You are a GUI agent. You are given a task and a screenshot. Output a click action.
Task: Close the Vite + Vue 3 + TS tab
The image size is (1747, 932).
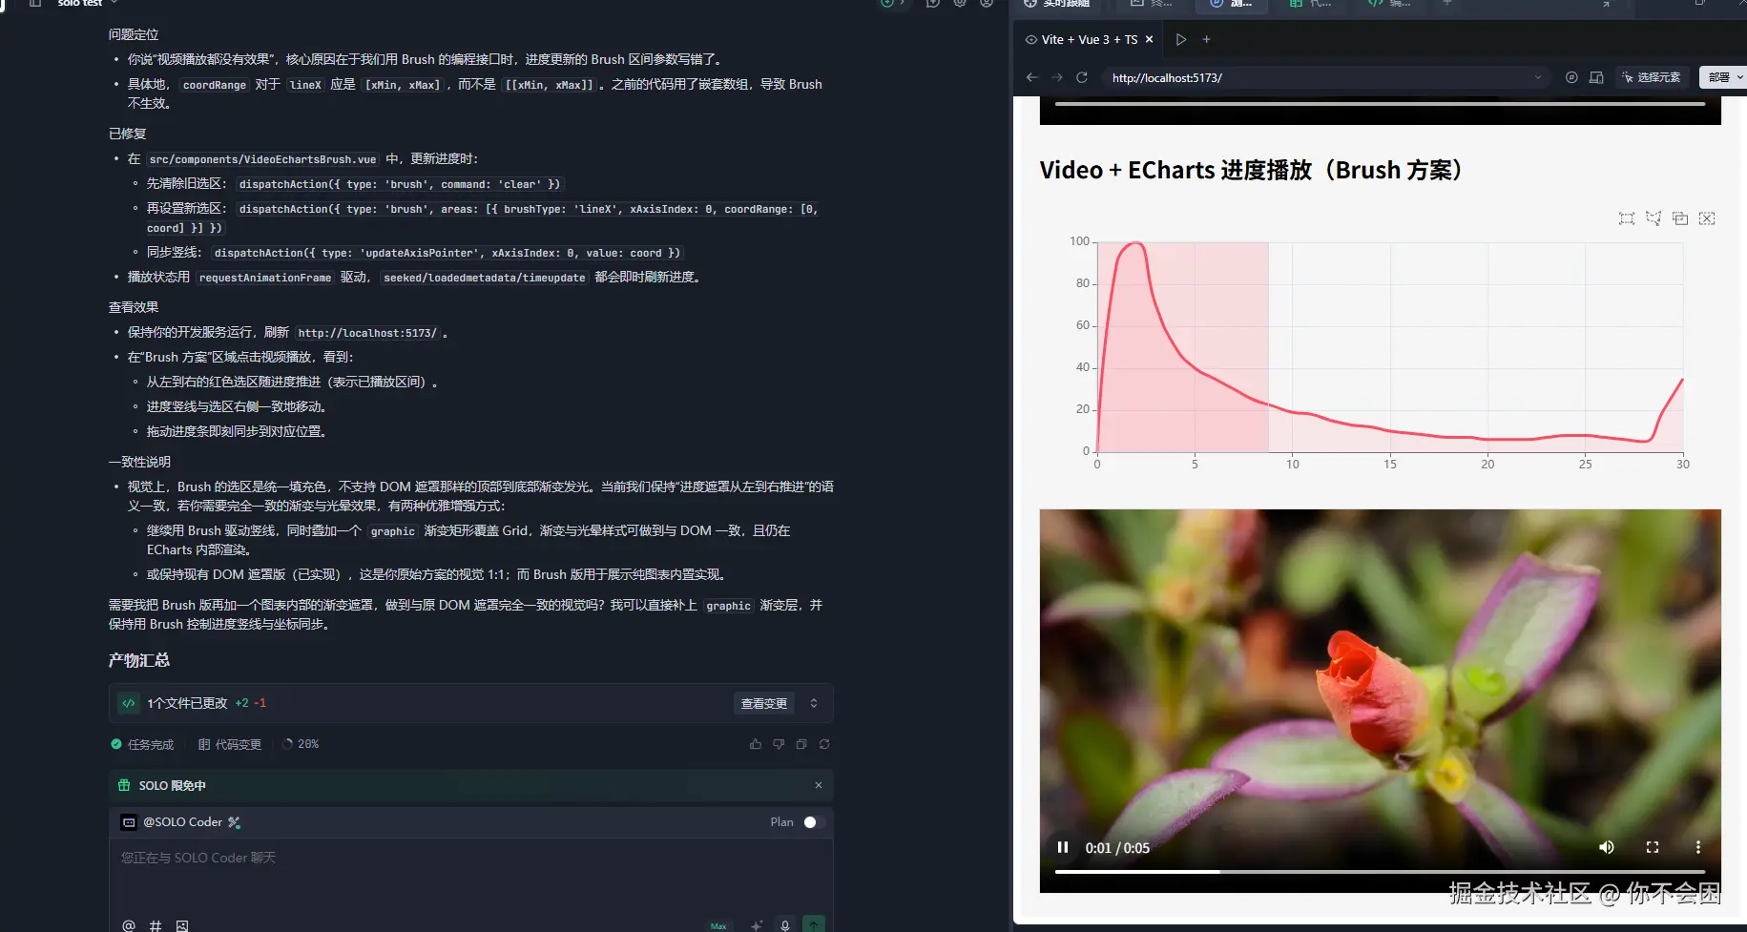coord(1150,39)
